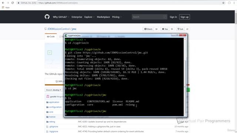Click the fork count 22
This screenshot has height=133, width=237.
[187, 29]
